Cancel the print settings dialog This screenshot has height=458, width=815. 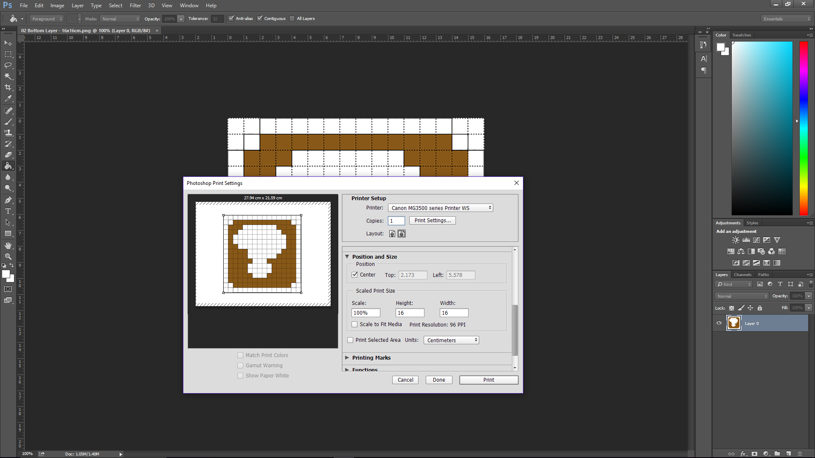[x=405, y=380]
